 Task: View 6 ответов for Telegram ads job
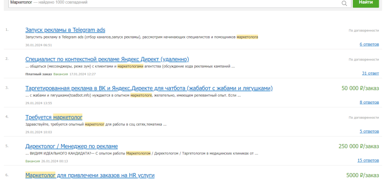tap(369, 44)
